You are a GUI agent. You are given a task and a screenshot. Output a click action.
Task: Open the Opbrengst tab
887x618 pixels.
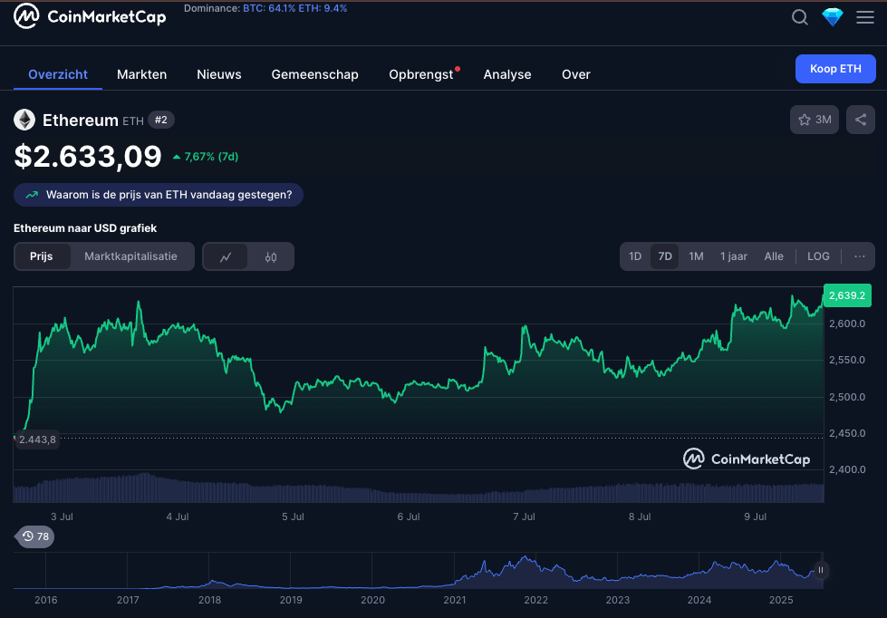(421, 74)
